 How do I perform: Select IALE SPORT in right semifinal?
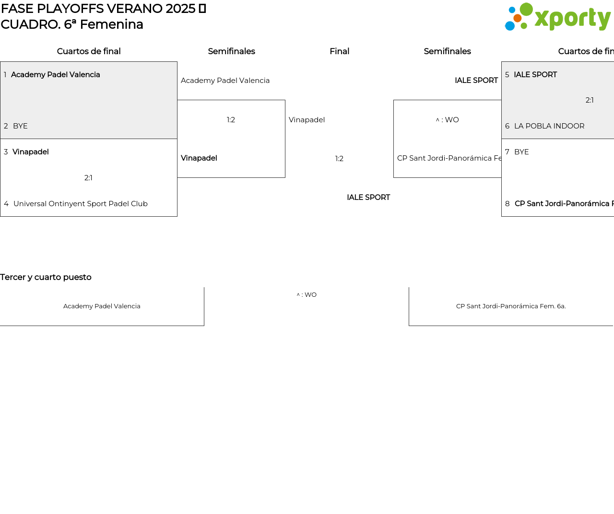[476, 81]
